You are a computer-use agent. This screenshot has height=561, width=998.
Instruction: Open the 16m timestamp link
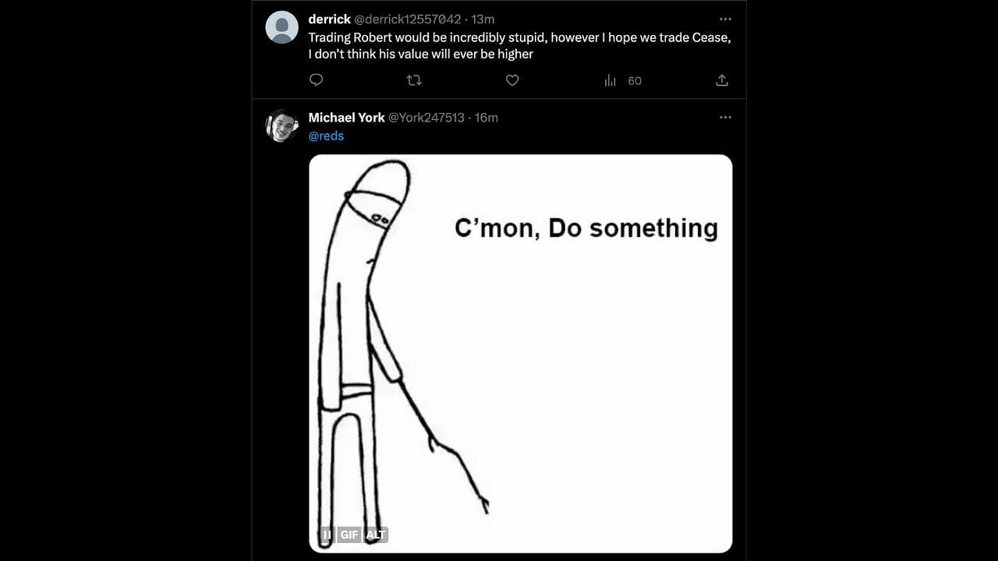pos(487,117)
